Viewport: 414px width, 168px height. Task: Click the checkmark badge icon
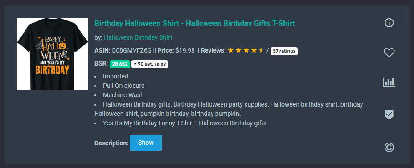389,115
